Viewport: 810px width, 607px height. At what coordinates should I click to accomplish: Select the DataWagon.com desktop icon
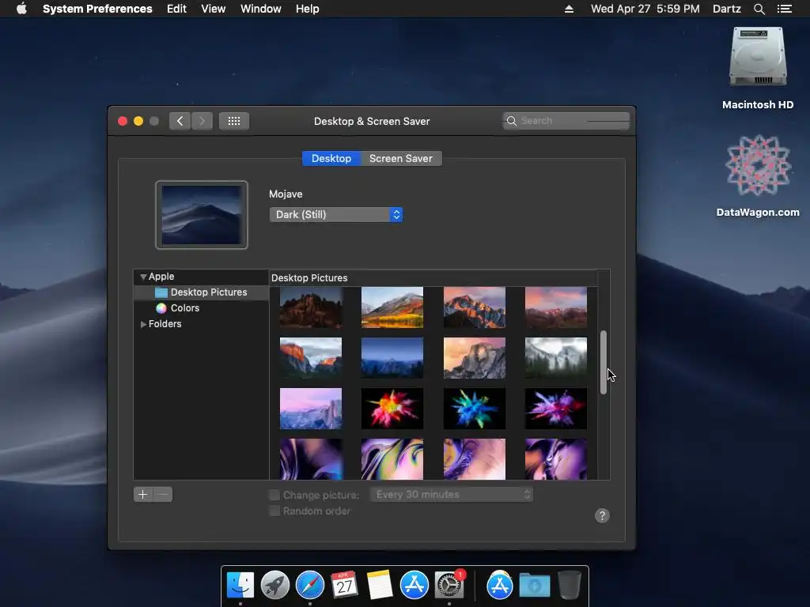click(758, 165)
